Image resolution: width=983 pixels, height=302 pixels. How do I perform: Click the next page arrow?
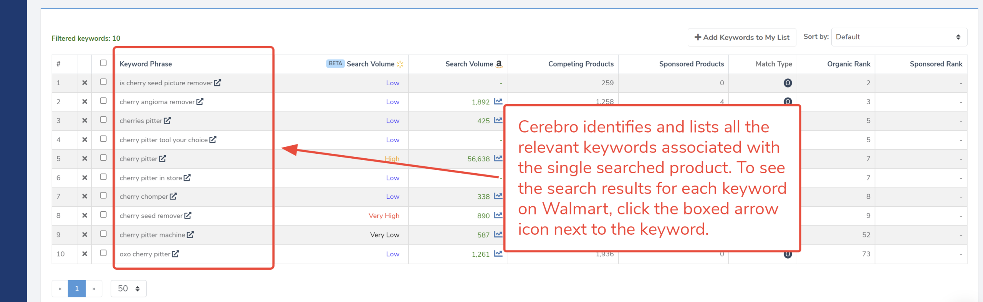click(x=94, y=289)
